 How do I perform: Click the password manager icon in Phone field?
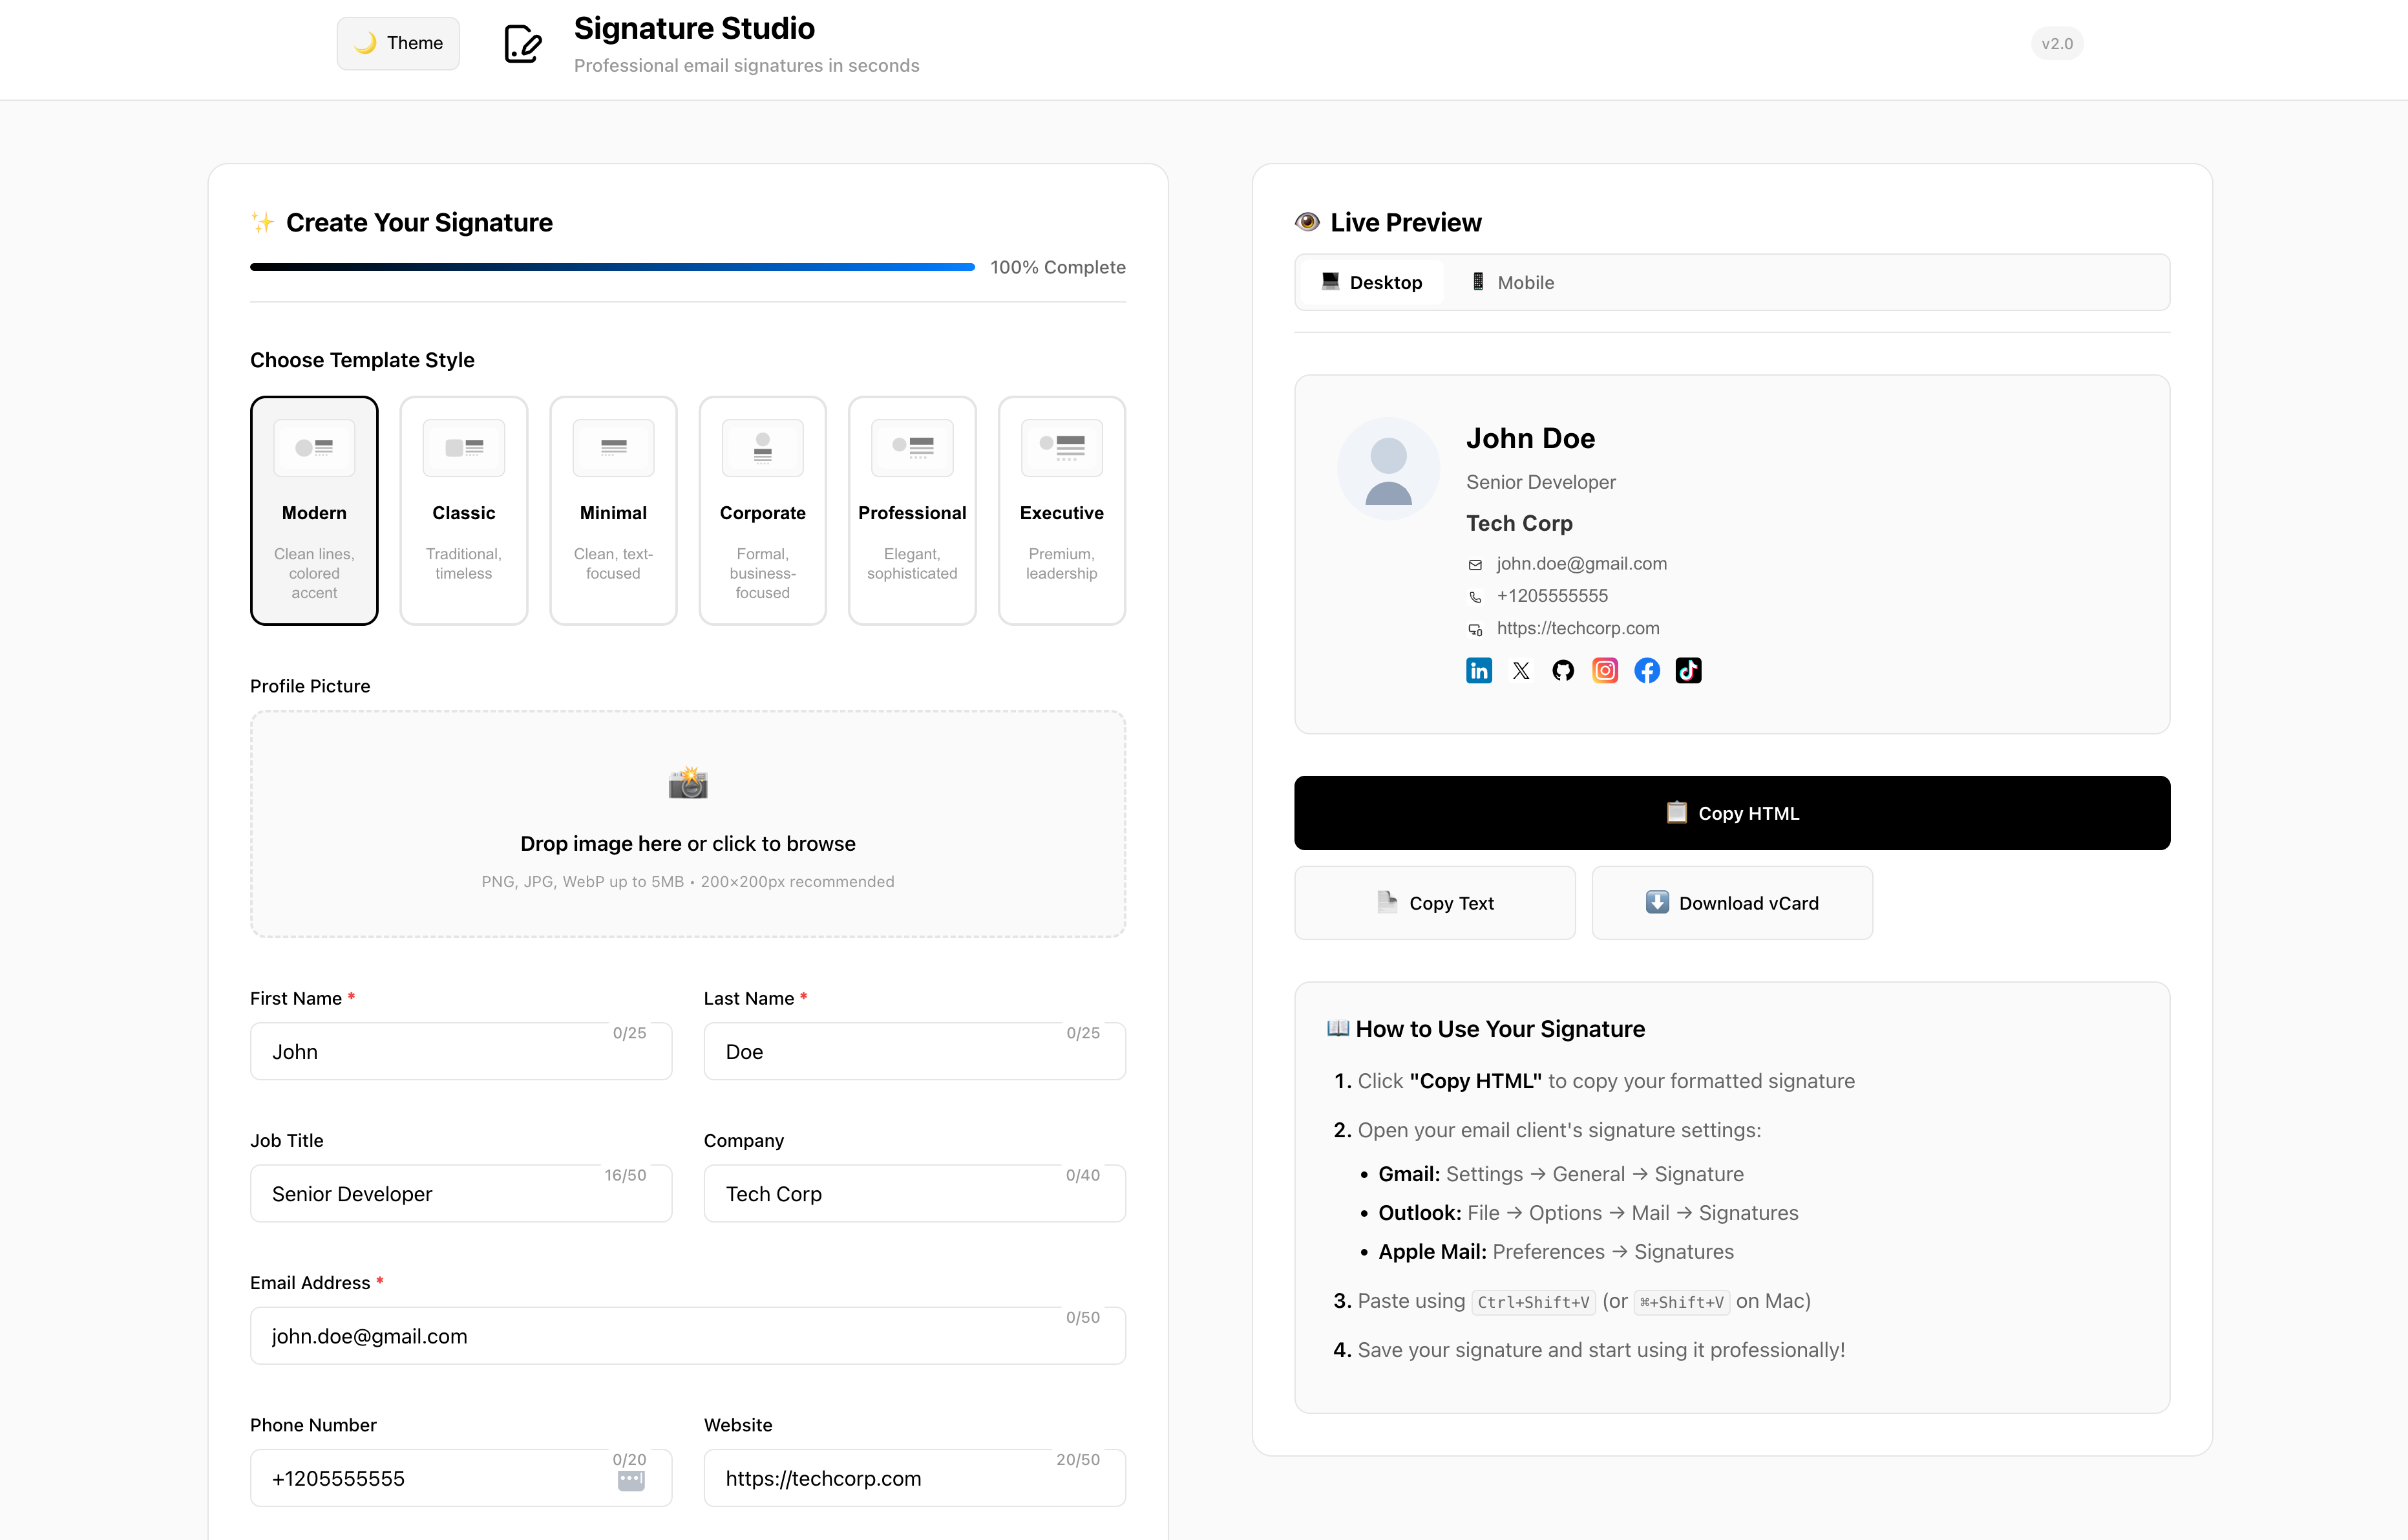[x=631, y=1481]
